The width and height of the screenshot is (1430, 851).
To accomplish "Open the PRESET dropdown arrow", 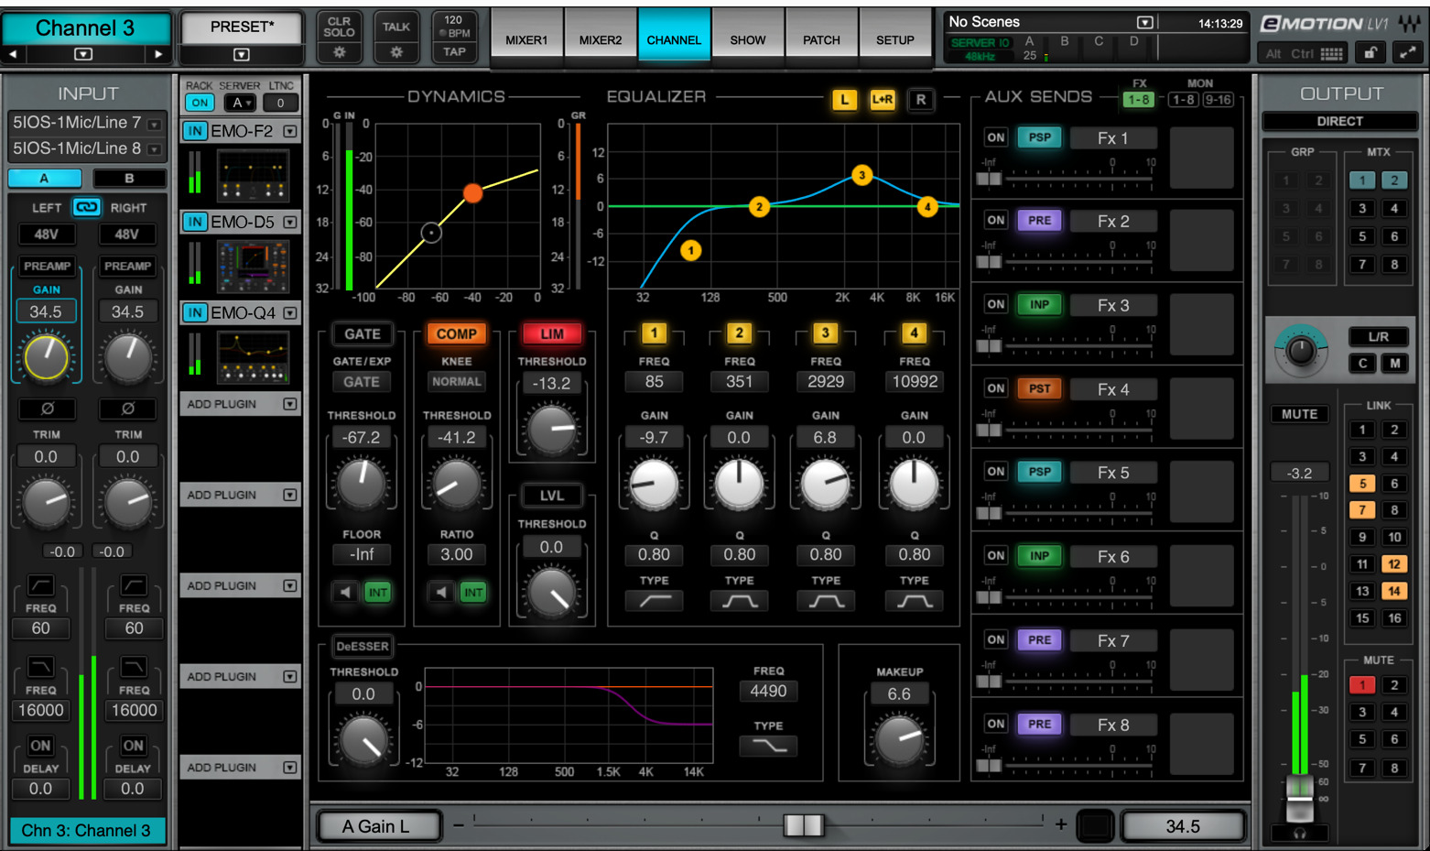I will click(x=242, y=54).
